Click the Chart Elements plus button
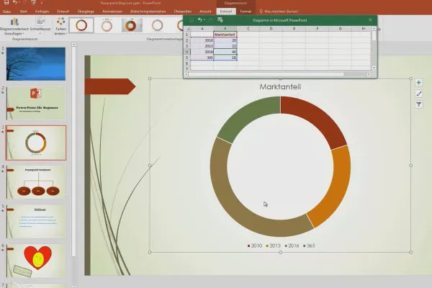Image resolution: width=432 pixels, height=288 pixels. tap(419, 82)
